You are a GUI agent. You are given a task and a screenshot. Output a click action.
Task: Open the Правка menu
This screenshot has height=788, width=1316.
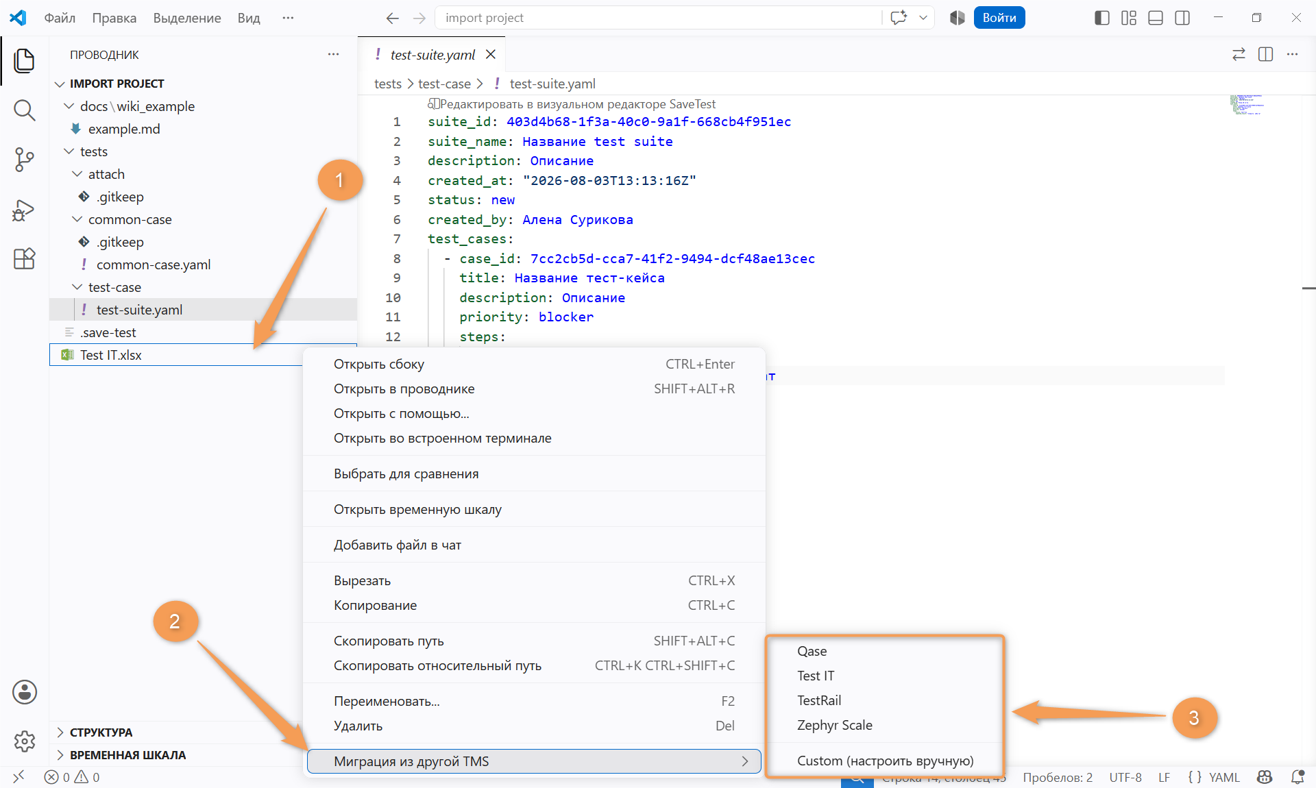point(114,18)
